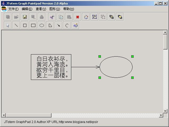Delete selection with the red X icon
The height and width of the screenshot is (127, 169).
coord(78,17)
